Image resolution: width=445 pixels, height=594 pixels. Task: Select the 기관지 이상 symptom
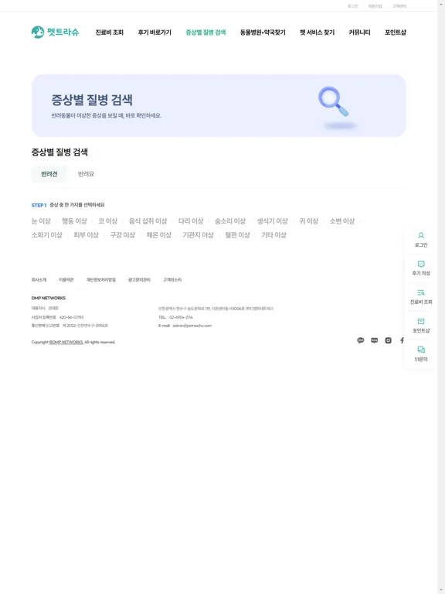pos(199,235)
